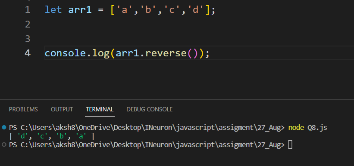Image resolution: width=354 pixels, height=166 pixels.
Task: Click the first terminal prompt path
Action: [147, 128]
